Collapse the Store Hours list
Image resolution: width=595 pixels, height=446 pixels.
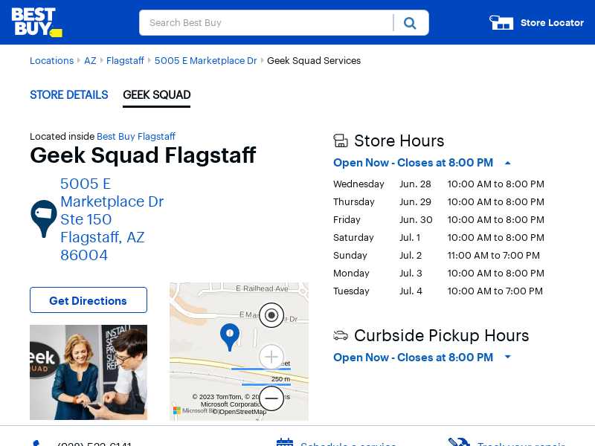[508, 163]
